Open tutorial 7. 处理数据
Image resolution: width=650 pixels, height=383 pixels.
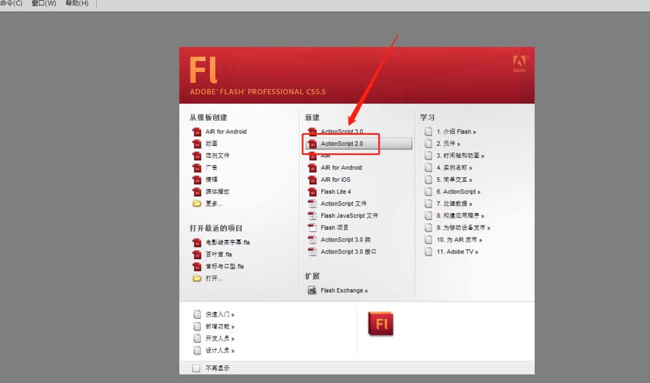(454, 204)
